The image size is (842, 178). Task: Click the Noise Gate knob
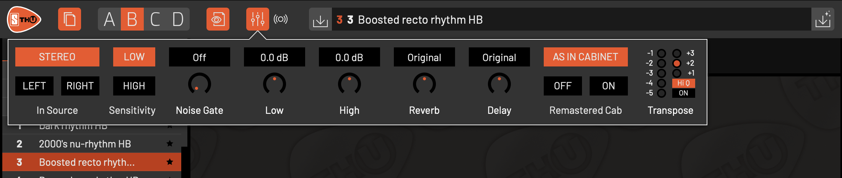[199, 84]
